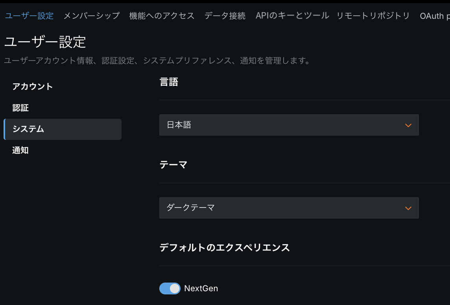Click the orange chevron on the ダークテーマ dropdown

[x=408, y=208]
